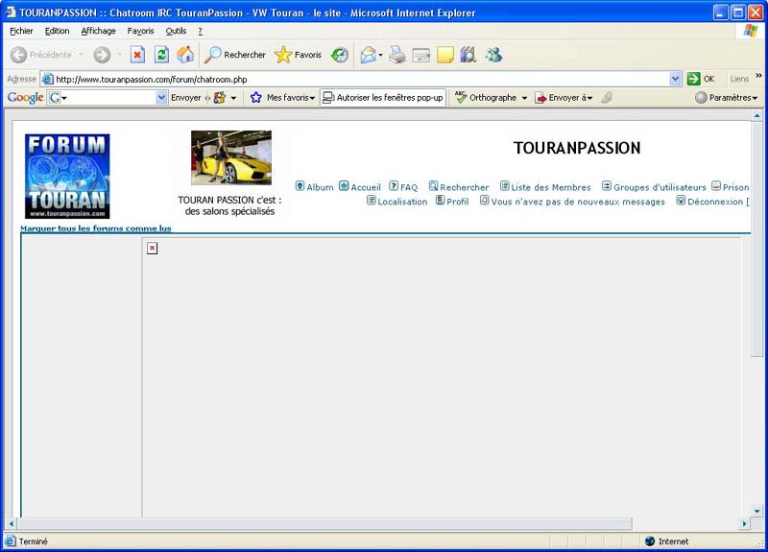
Task: Open the Outils menu
Action: point(176,31)
